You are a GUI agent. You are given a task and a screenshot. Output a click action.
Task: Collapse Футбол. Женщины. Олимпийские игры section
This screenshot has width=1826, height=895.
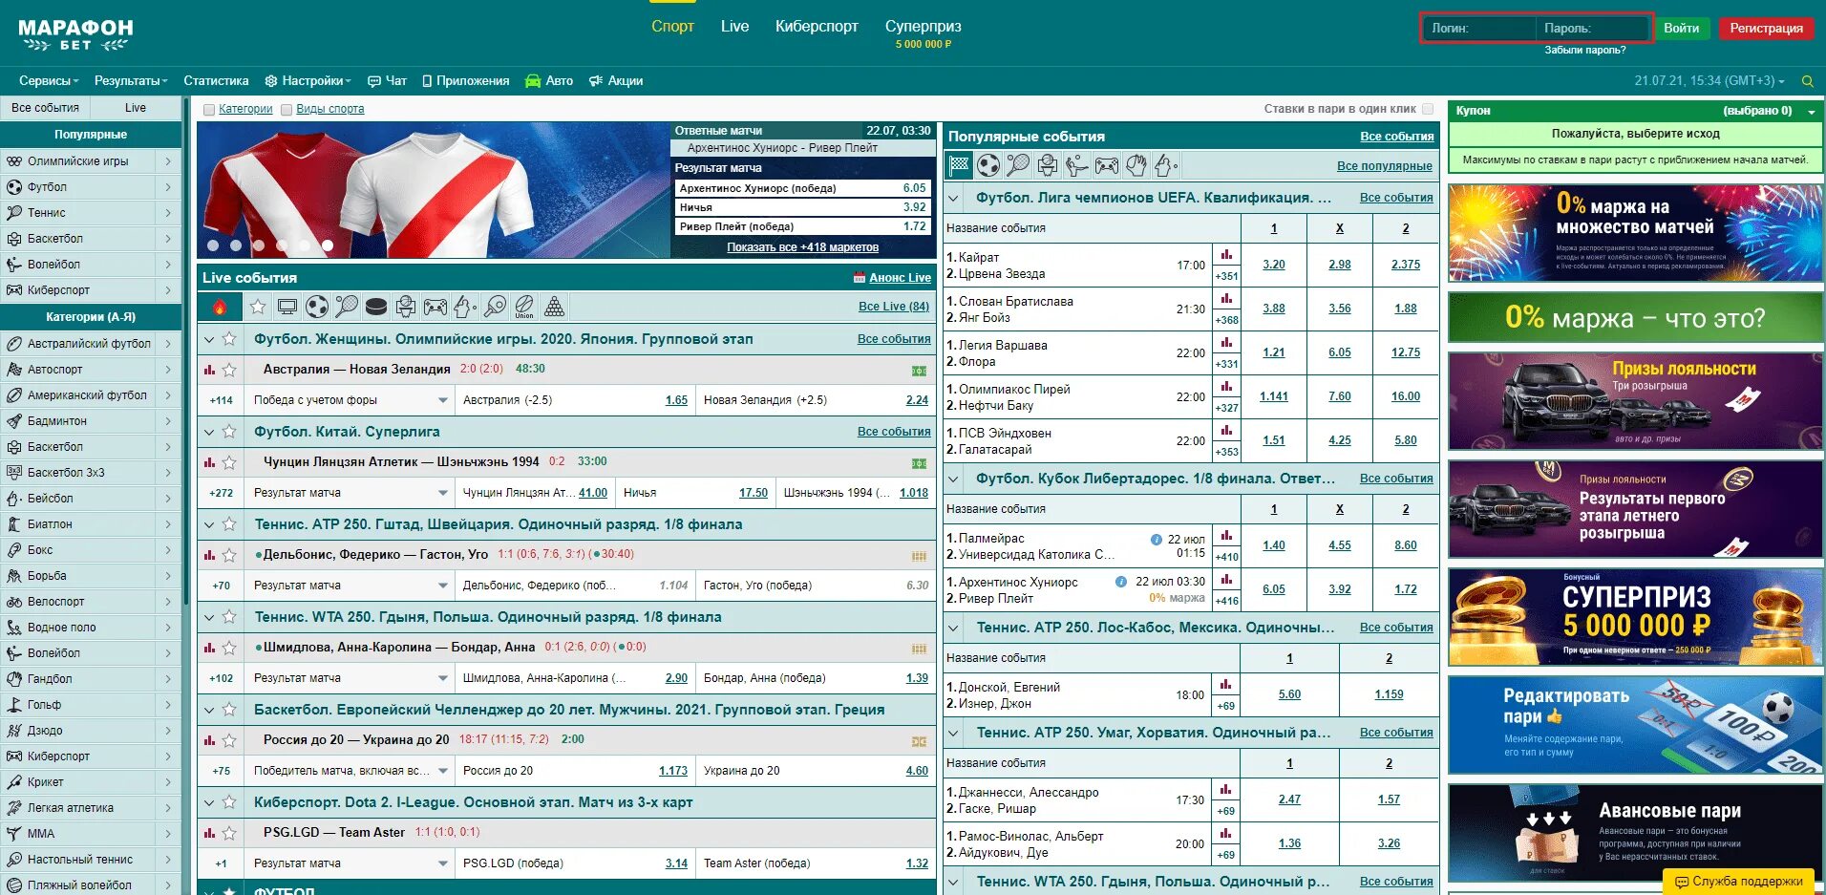click(209, 339)
